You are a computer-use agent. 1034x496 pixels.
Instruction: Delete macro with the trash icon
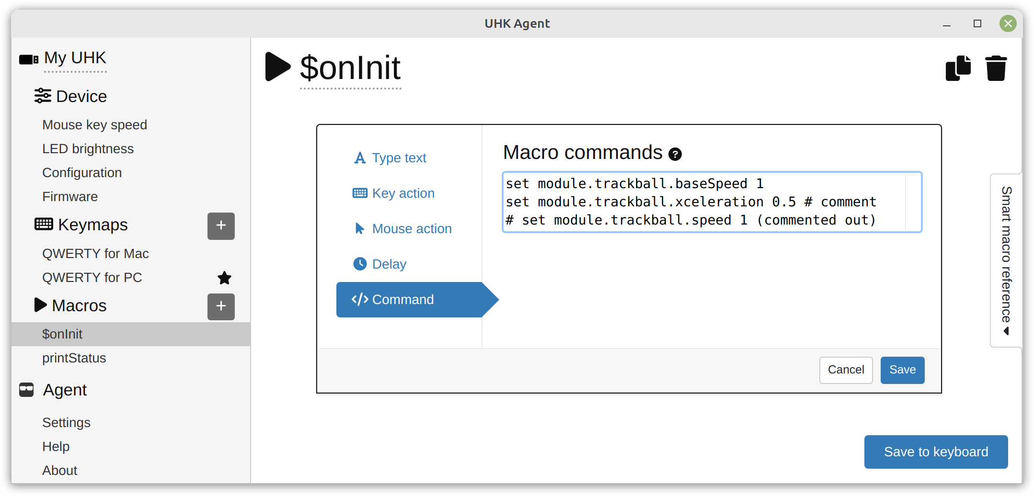[x=996, y=68]
